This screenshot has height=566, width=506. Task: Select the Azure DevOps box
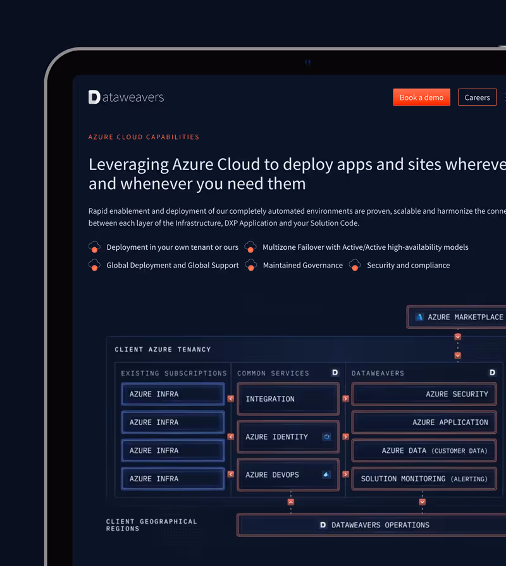click(288, 475)
